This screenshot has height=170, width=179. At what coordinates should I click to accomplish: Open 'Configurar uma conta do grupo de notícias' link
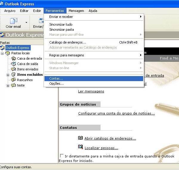point(116,113)
